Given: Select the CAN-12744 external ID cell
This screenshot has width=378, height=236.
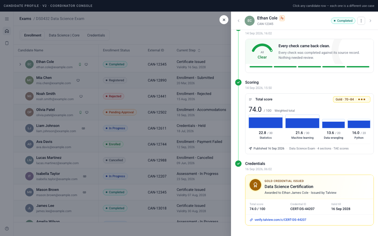Looking at the screenshot, I should [x=157, y=144].
